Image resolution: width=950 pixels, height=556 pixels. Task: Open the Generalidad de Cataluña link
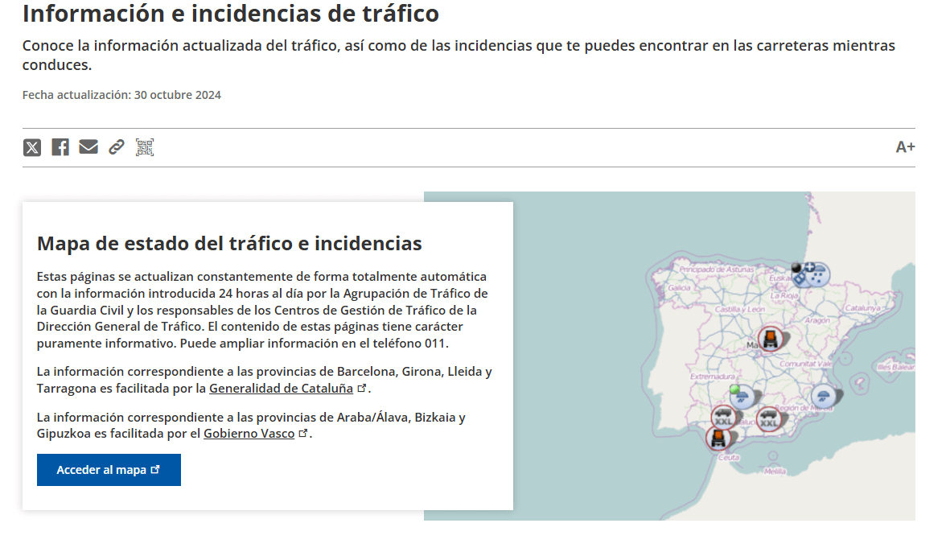[x=282, y=389]
